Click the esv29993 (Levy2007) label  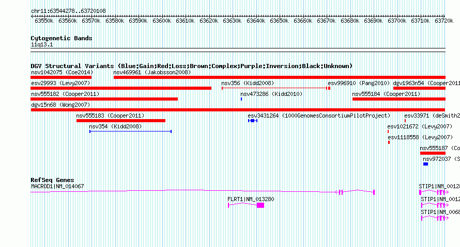[x=60, y=84]
